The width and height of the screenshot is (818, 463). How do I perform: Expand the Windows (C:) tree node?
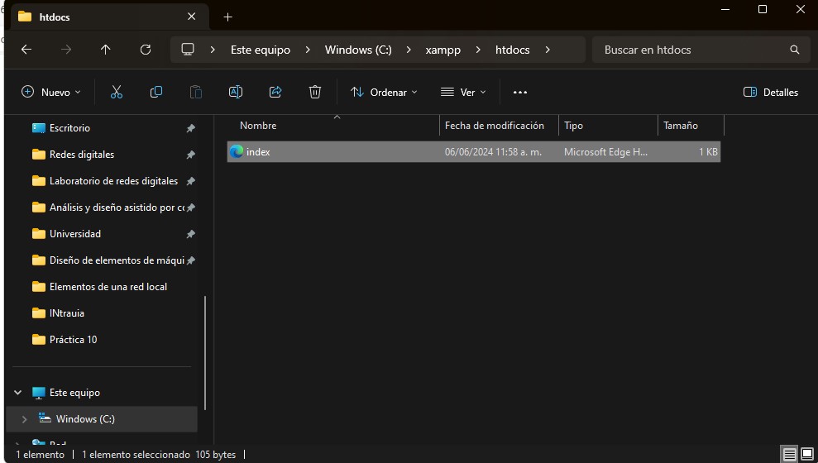click(x=24, y=419)
